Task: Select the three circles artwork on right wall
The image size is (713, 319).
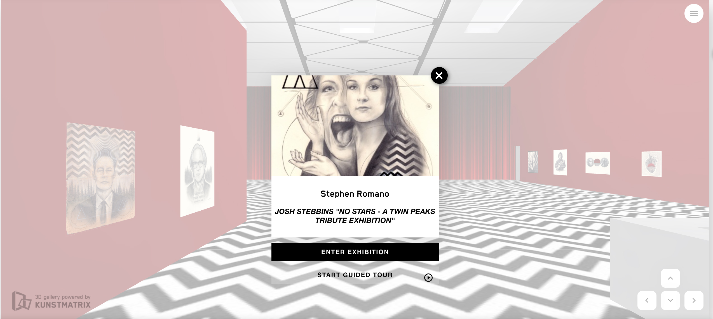Action: click(598, 163)
